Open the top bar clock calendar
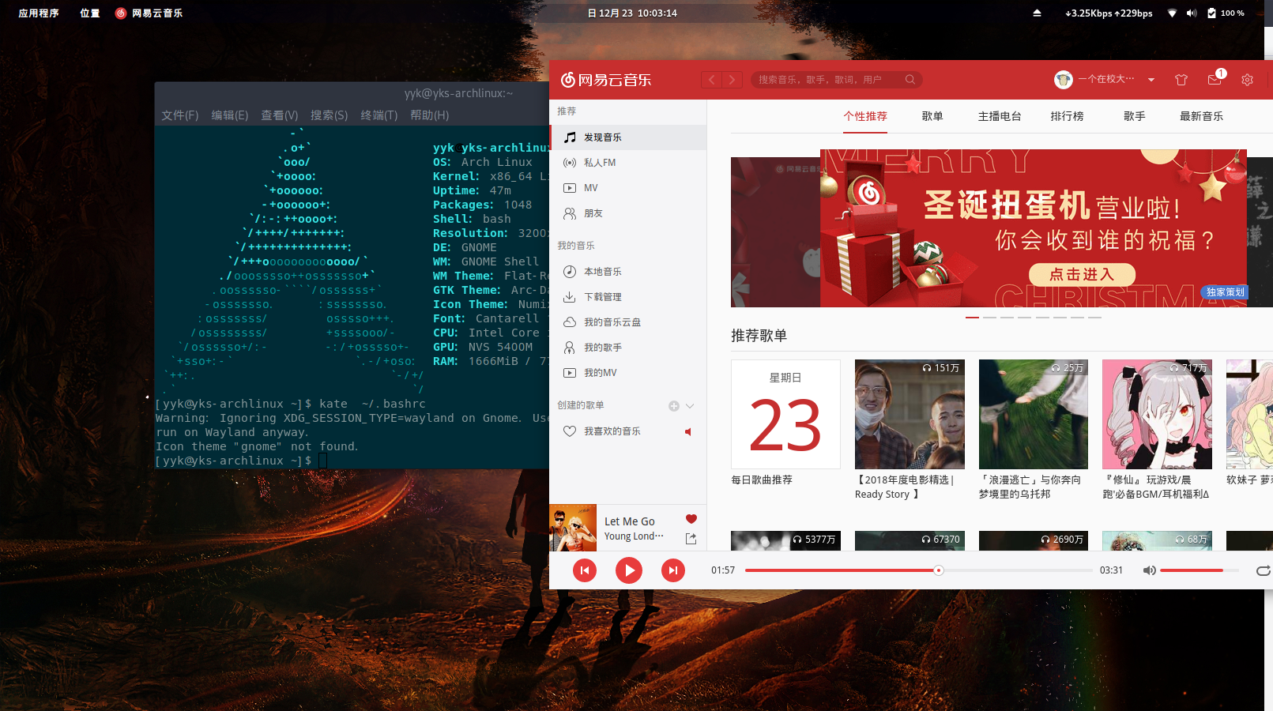The height and width of the screenshot is (711, 1273). pyautogui.click(x=632, y=13)
